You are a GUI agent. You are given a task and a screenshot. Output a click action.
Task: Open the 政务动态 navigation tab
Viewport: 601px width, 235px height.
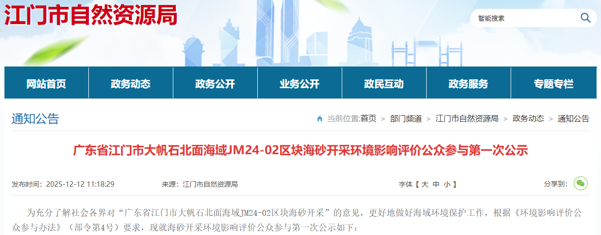coord(131,84)
